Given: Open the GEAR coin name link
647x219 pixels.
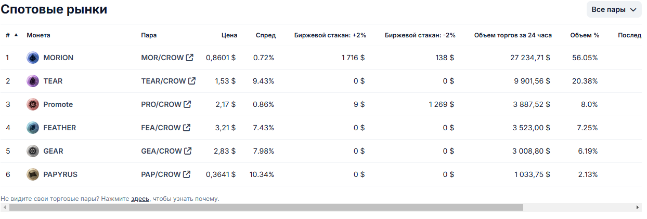Looking at the screenshot, I should [x=53, y=151].
